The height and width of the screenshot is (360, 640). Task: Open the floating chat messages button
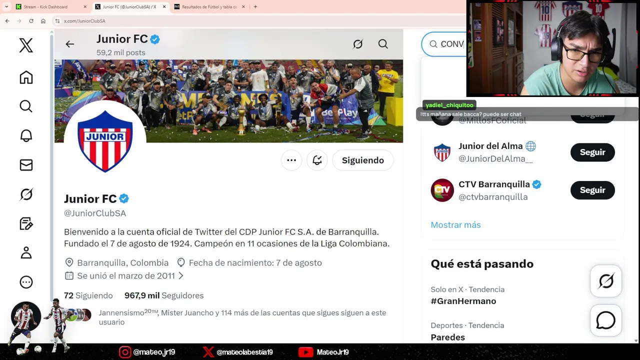[606, 320]
